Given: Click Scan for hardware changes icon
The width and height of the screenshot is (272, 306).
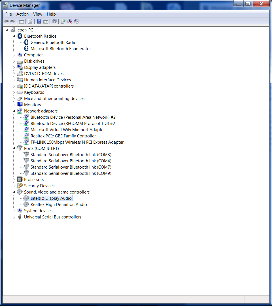Looking at the screenshot, I should (x=54, y=22).
